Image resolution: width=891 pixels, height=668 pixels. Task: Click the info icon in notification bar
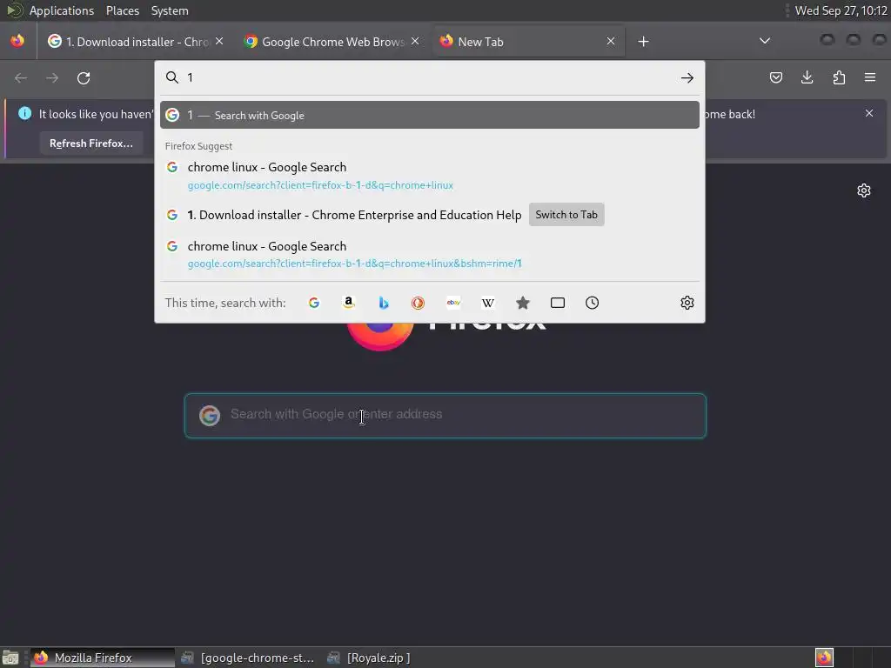[24, 113]
